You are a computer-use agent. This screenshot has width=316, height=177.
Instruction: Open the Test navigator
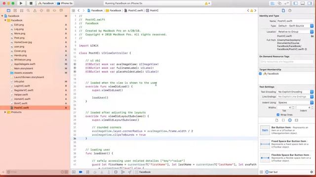[41, 10]
